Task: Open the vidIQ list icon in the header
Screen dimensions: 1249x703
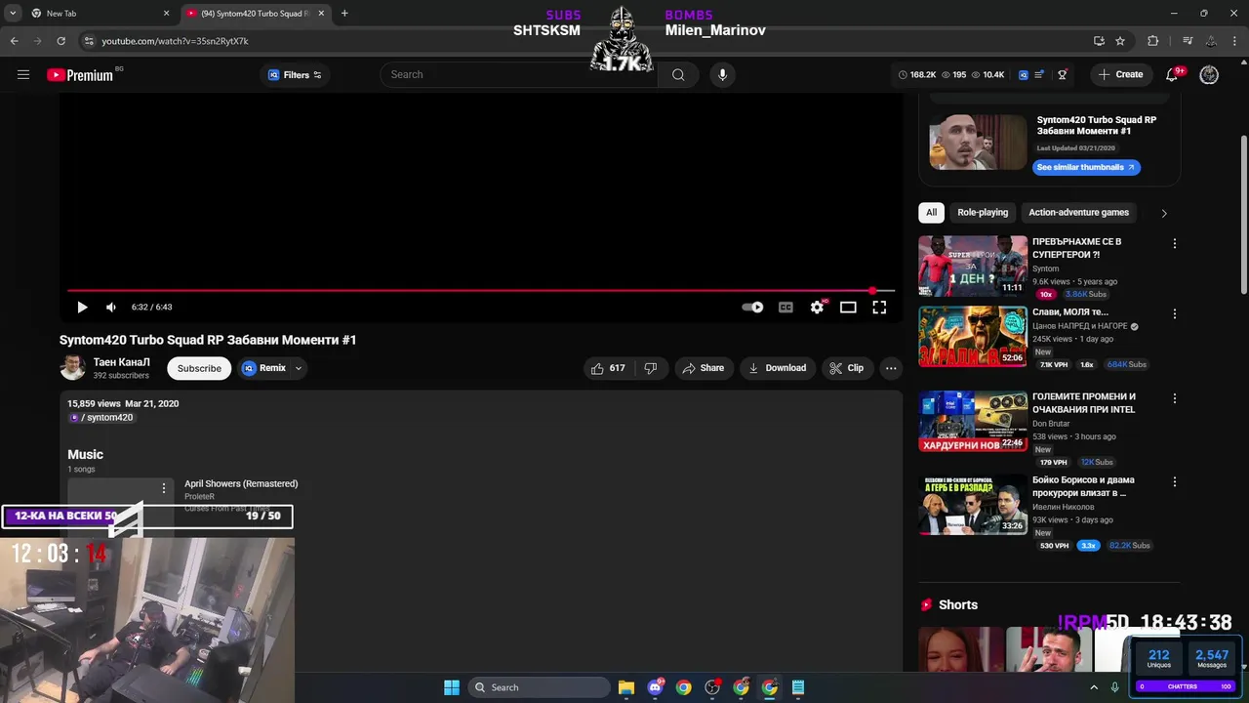Action: [1039, 75]
